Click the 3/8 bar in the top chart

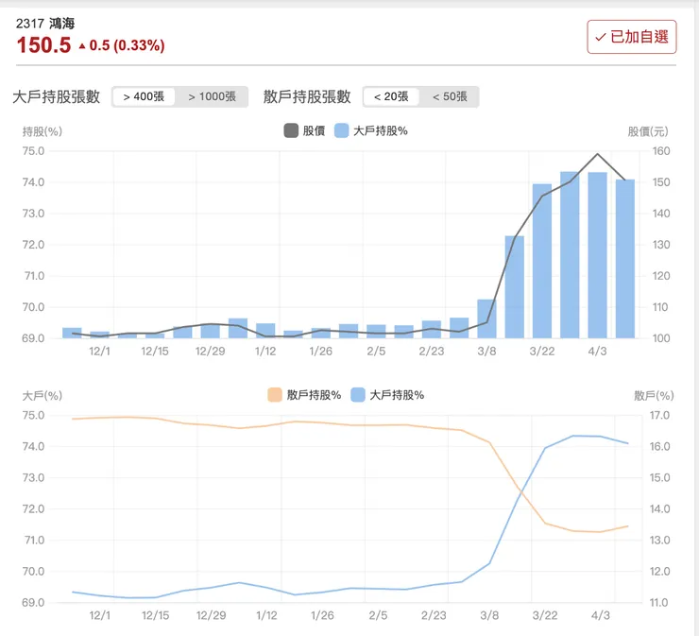coord(486,318)
